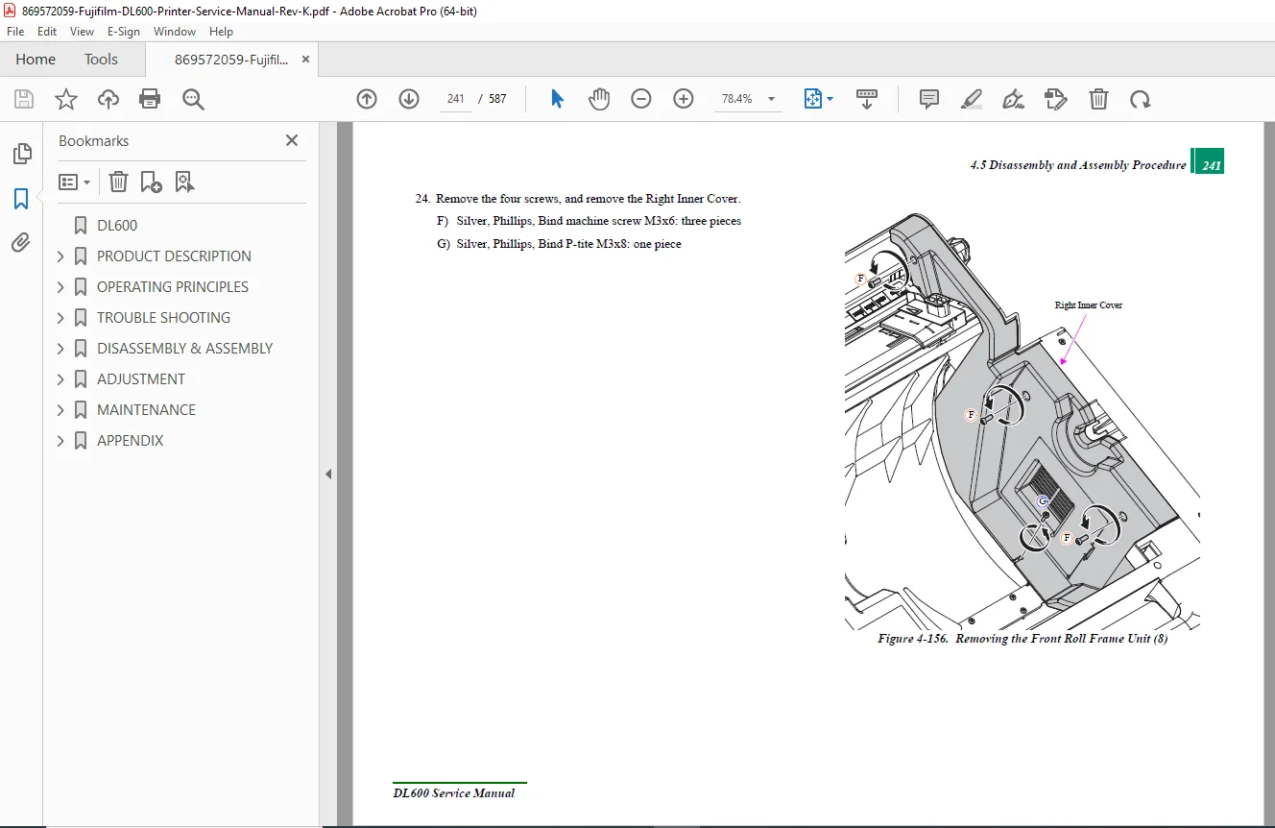Viewport: 1275px width, 828px height.
Task: Open the View menu
Action: (x=83, y=32)
